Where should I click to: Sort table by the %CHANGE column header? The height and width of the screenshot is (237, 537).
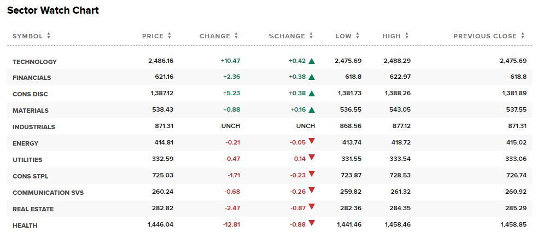point(287,36)
